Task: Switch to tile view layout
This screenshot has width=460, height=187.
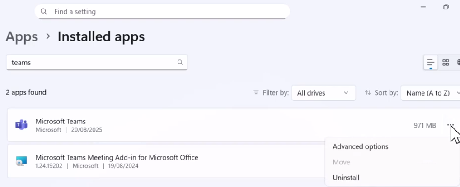Action: (x=458, y=62)
